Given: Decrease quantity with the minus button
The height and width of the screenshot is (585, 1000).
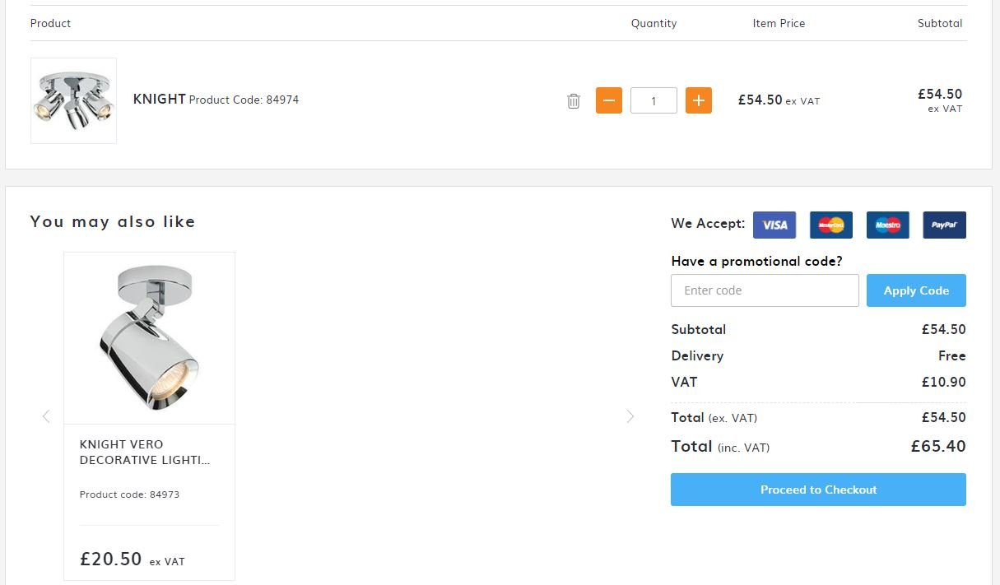Looking at the screenshot, I should [609, 100].
